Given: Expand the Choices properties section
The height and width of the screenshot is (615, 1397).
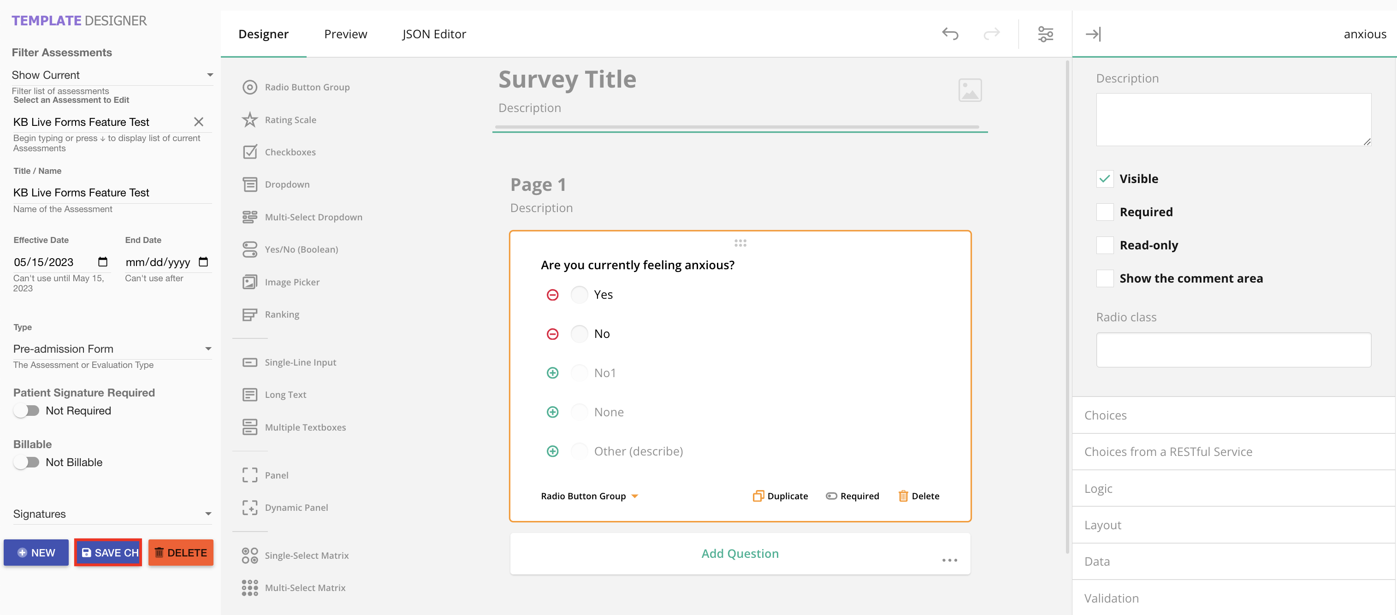Looking at the screenshot, I should coord(1232,415).
